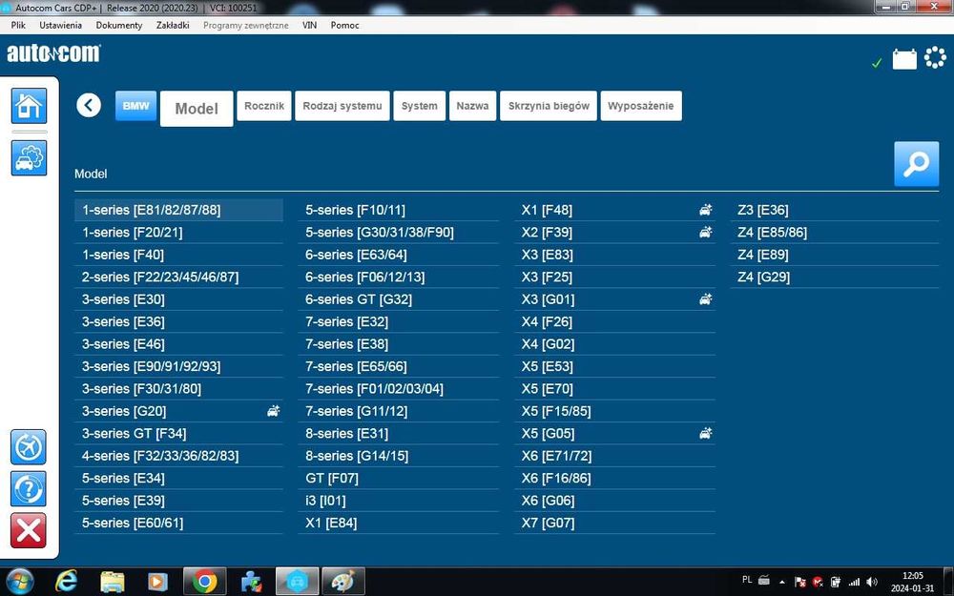The width and height of the screenshot is (954, 596).
Task: Click the red X exit icon
Action: 28,529
